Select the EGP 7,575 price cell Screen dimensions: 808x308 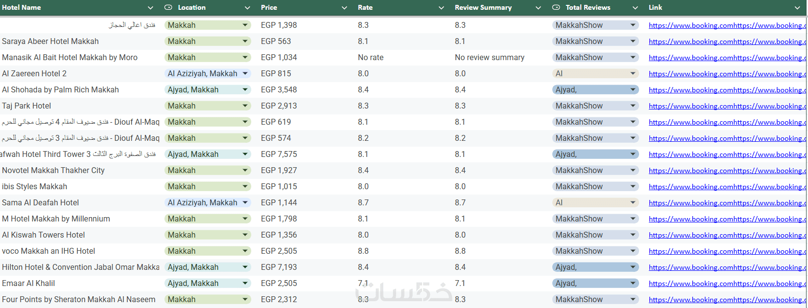coord(279,154)
